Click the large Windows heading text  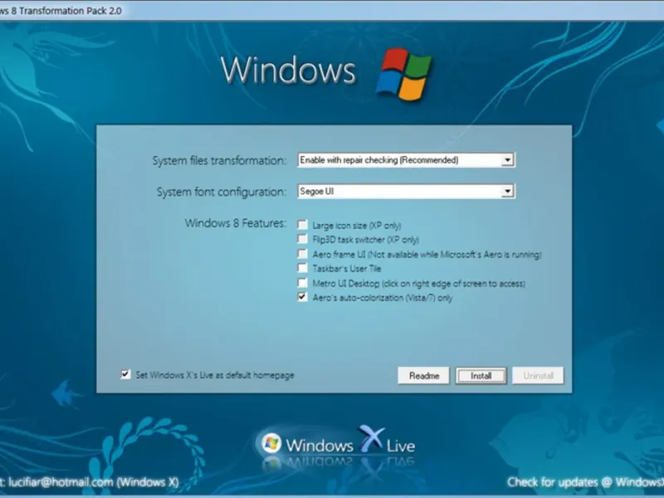coord(288,70)
